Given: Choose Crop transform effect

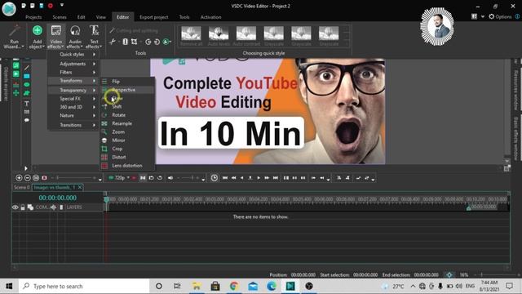Looking at the screenshot, I should click(x=127, y=149).
